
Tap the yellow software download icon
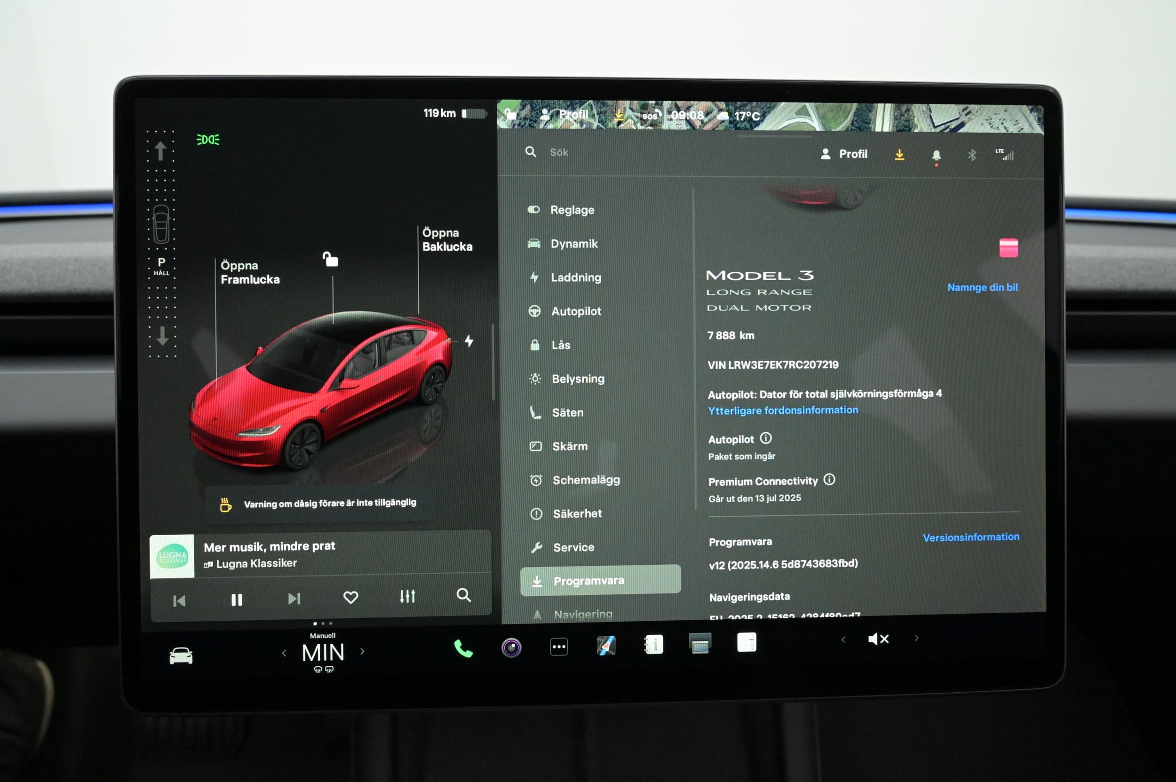click(x=899, y=155)
